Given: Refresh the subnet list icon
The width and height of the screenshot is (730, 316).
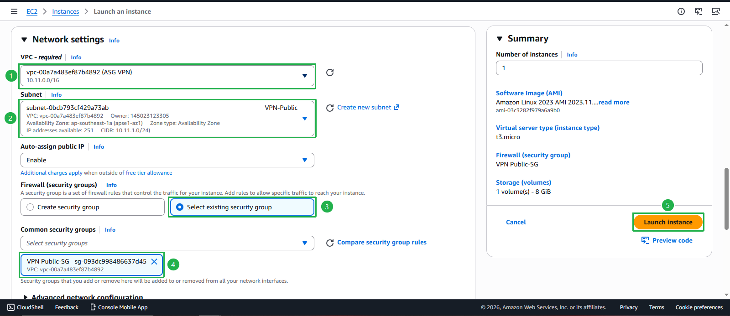Looking at the screenshot, I should [330, 108].
